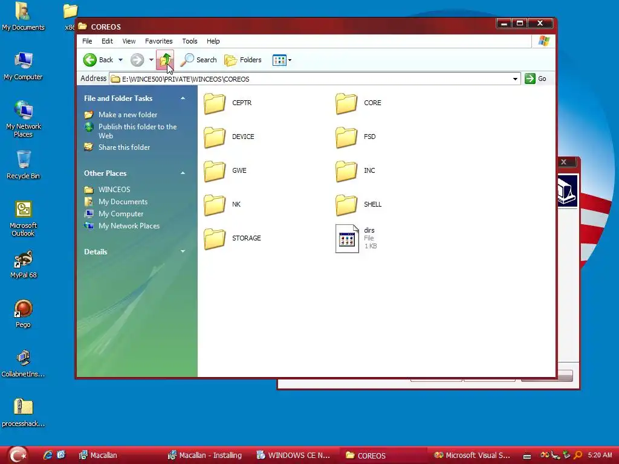Screen dimensions: 619x464
Task: Open the View menu
Action: [x=129, y=41]
